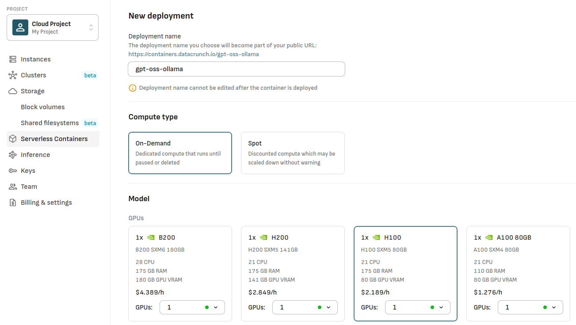The height and width of the screenshot is (325, 576).
Task: Choose the B200 GPU card
Action: tap(180, 261)
